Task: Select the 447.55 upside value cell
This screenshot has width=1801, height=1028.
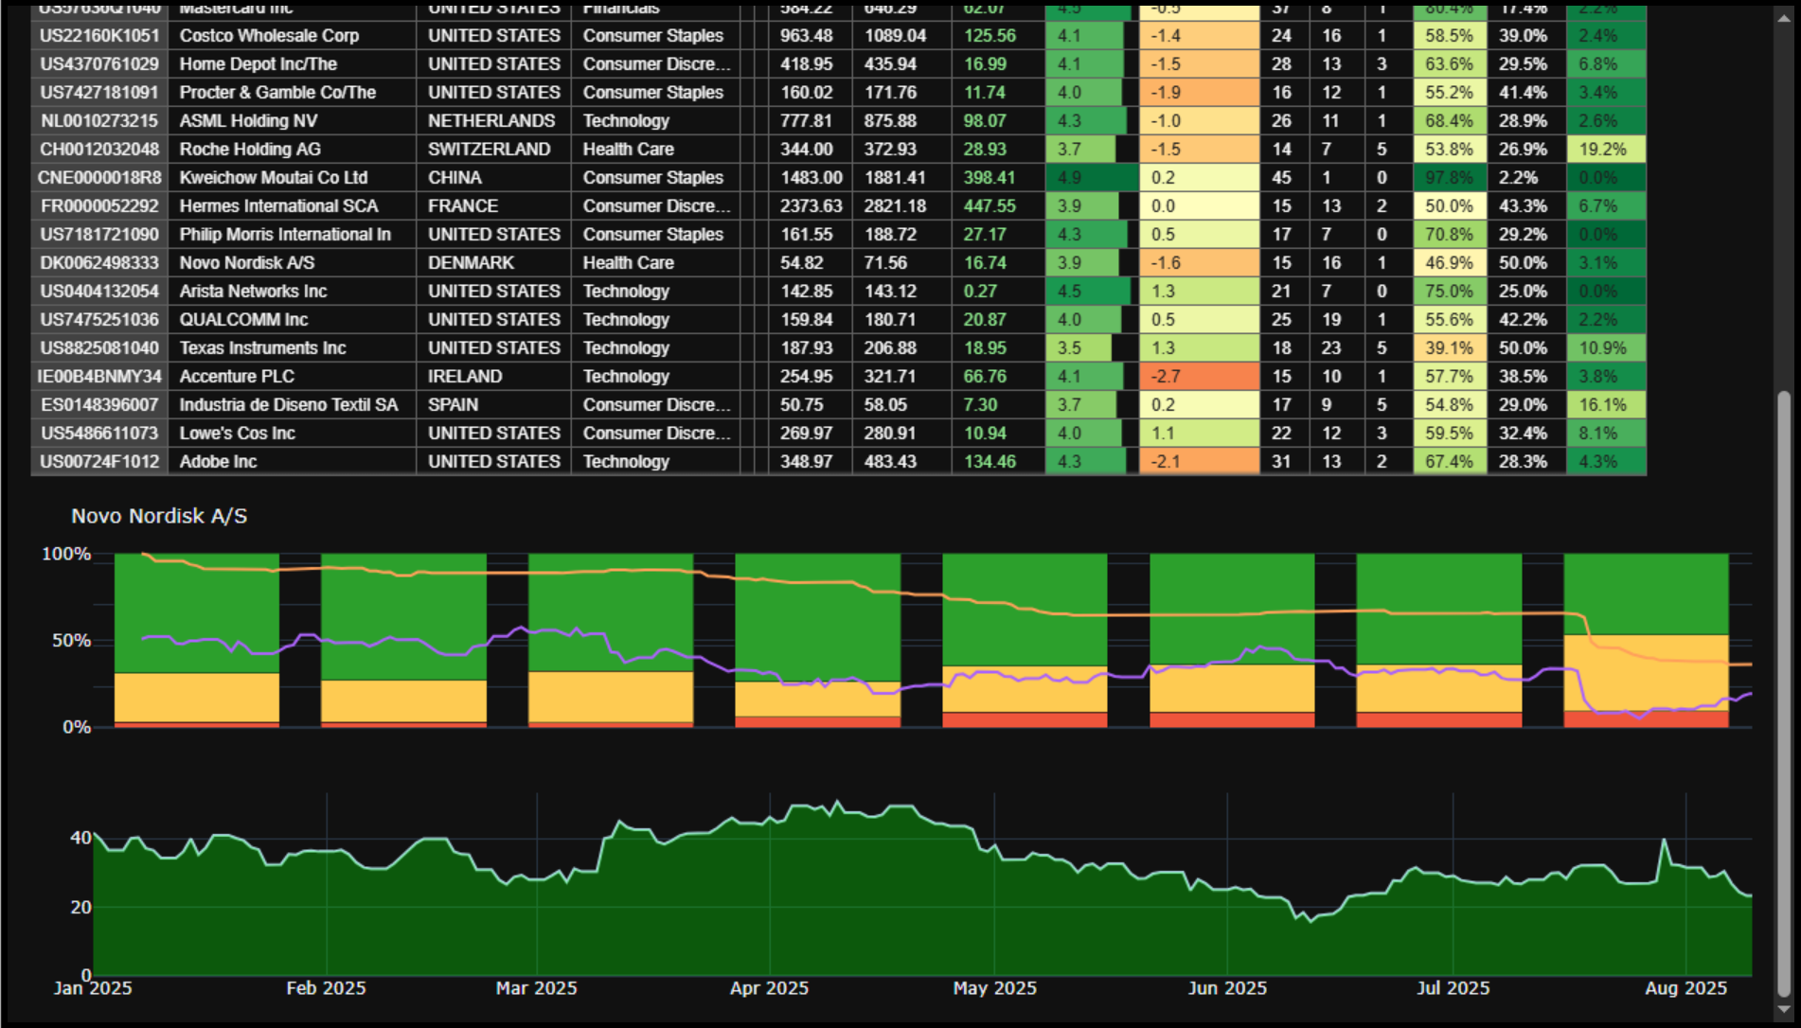Action: 998,206
